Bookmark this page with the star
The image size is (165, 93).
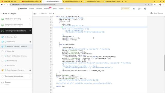(151, 5)
